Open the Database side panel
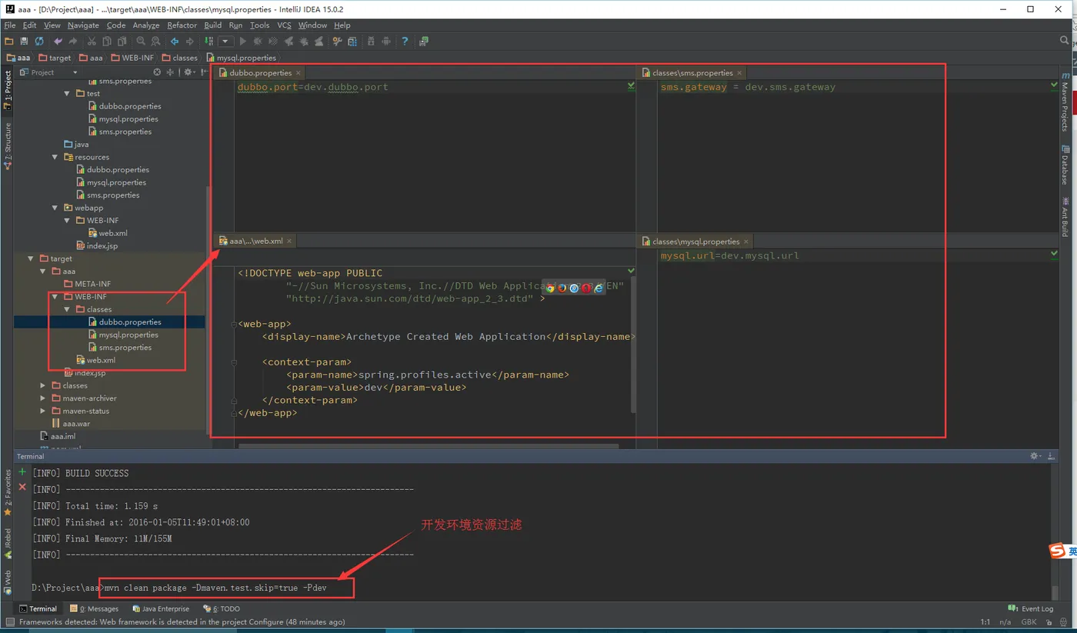1077x633 pixels. (x=1065, y=165)
